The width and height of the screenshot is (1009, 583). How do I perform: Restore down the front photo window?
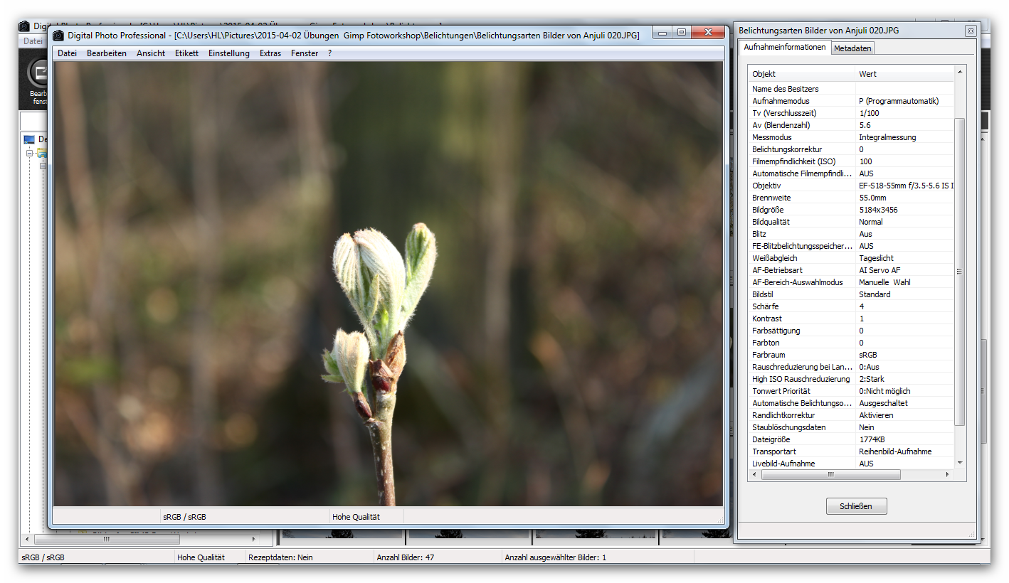[x=681, y=33]
